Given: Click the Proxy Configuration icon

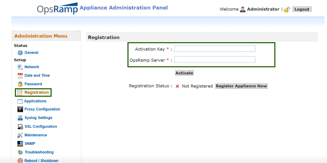Looking at the screenshot, I should pyautogui.click(x=20, y=109).
